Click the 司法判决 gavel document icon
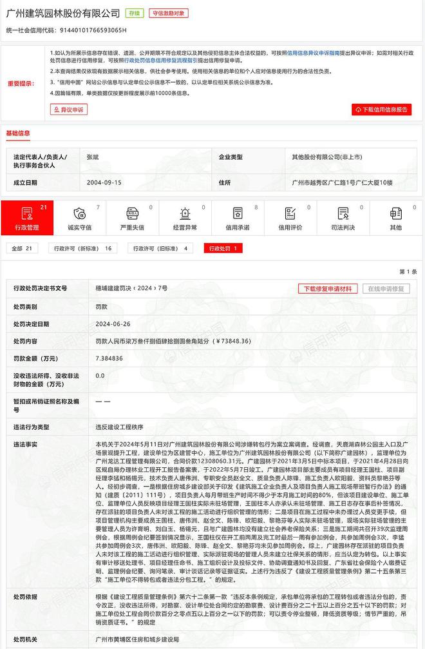425x649 pixels. pos(343,213)
